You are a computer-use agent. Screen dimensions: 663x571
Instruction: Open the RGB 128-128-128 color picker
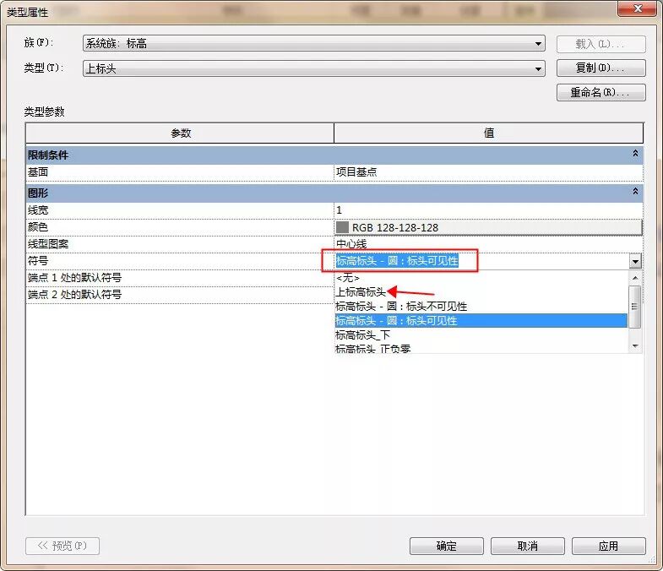click(488, 227)
